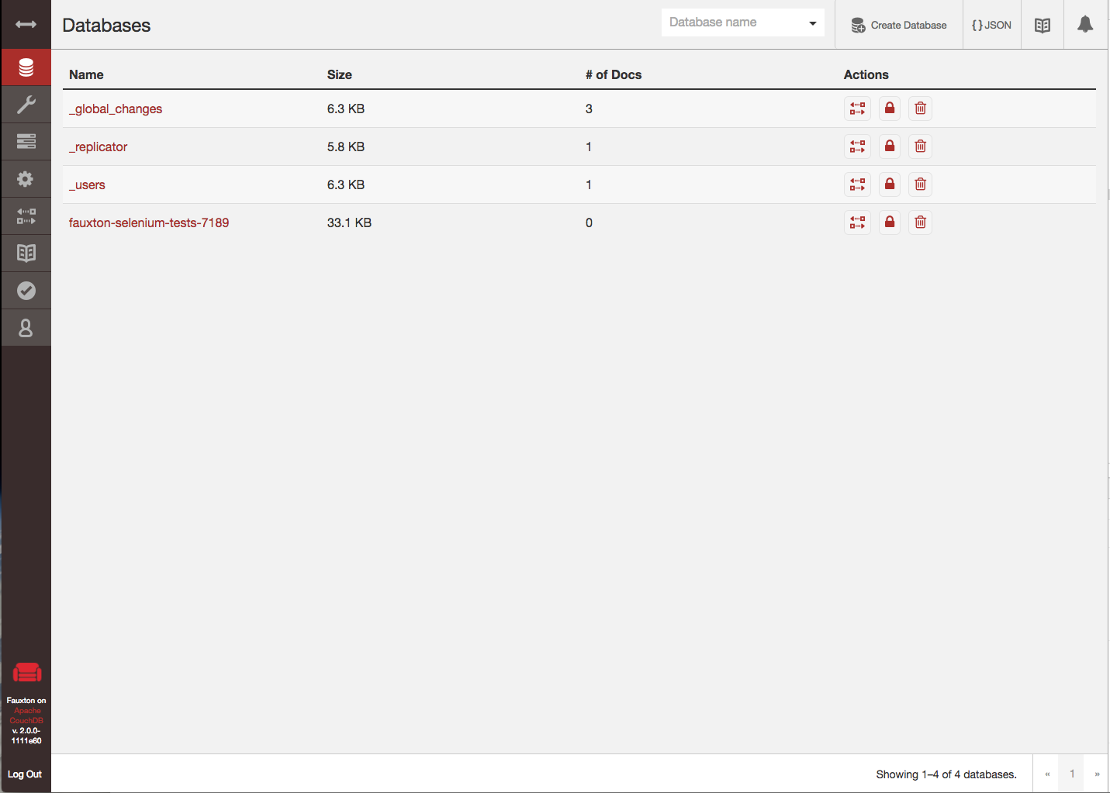Open the JSON API URL view

[x=992, y=25]
